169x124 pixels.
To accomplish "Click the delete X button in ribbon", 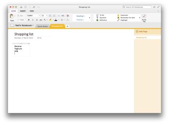I will point(68,20).
